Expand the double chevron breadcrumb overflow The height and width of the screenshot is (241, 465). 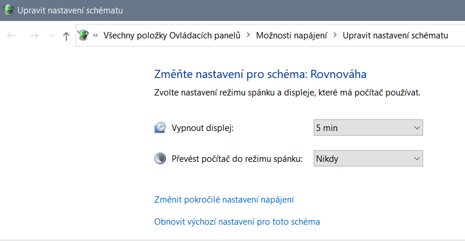point(95,36)
